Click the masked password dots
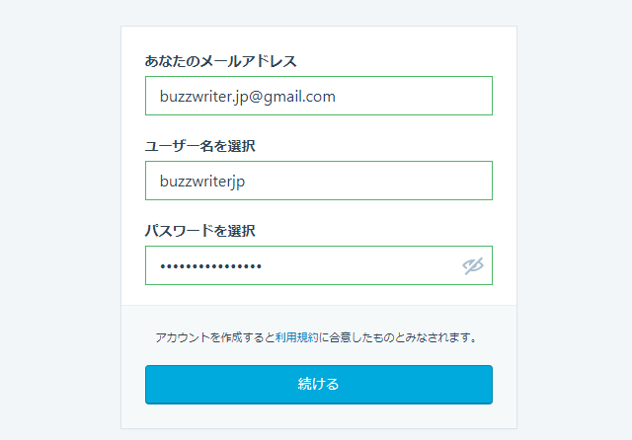The width and height of the screenshot is (632, 440). click(210, 265)
